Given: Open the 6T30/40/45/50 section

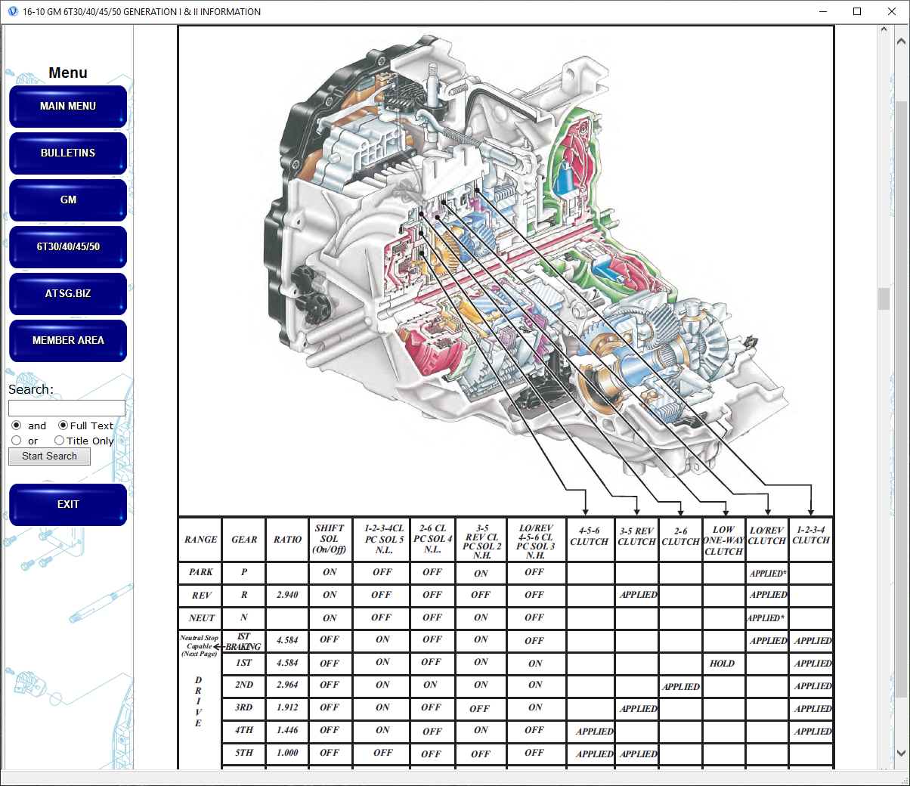Looking at the screenshot, I should pos(68,247).
